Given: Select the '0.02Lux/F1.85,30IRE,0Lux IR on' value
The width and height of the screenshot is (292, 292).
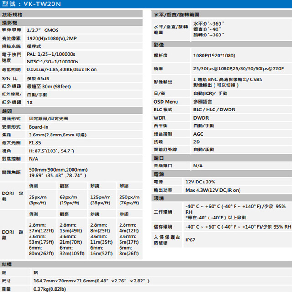Looking at the screenshot, I should (62, 69).
